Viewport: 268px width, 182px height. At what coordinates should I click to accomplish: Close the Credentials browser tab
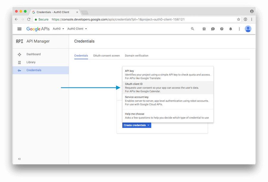click(77, 12)
